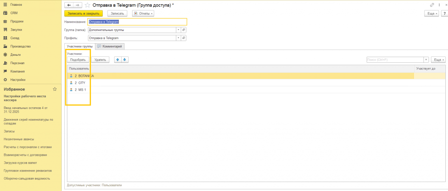
Task: Move participant up with blue arrow
Action: tap(118, 60)
